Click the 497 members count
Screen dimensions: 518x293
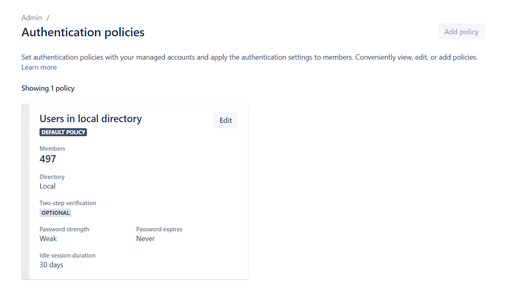tap(48, 159)
